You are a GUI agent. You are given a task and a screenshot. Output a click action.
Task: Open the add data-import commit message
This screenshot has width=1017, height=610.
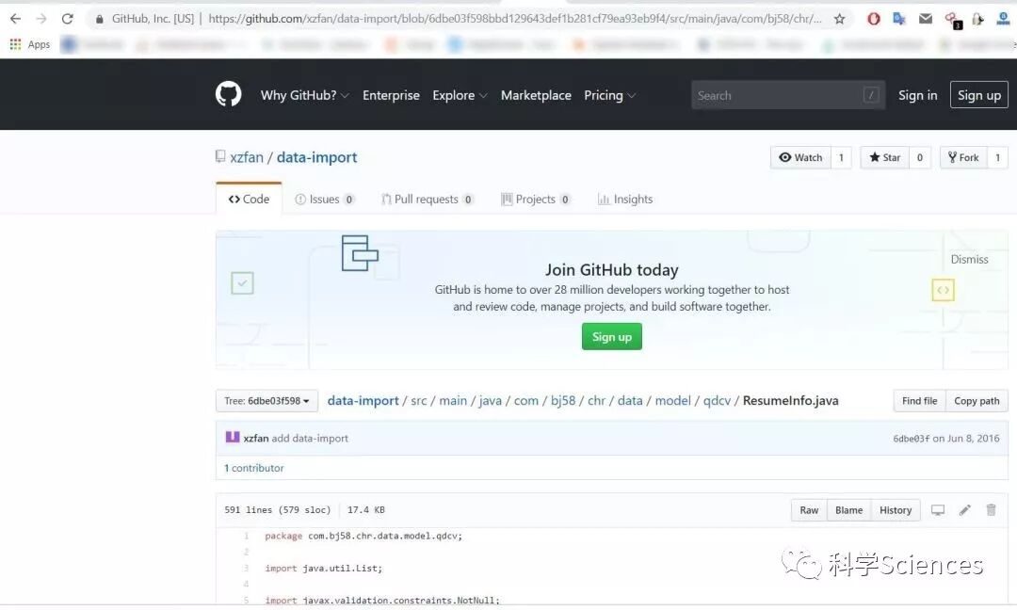310,439
